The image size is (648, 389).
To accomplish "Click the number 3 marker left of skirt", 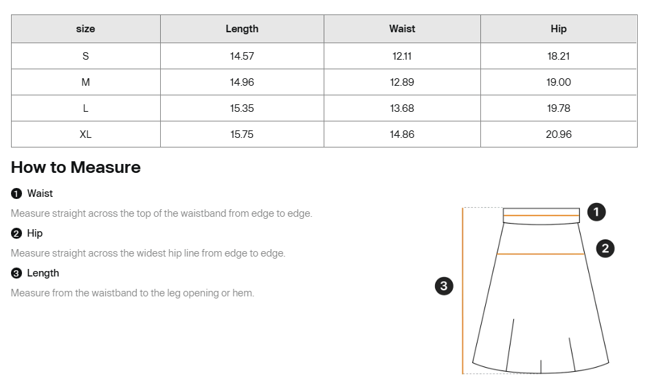I will (x=444, y=286).
